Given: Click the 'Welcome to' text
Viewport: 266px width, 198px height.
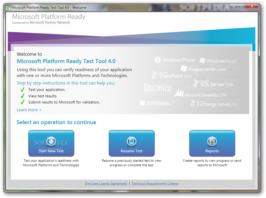Looking at the screenshot, I should [29, 54].
